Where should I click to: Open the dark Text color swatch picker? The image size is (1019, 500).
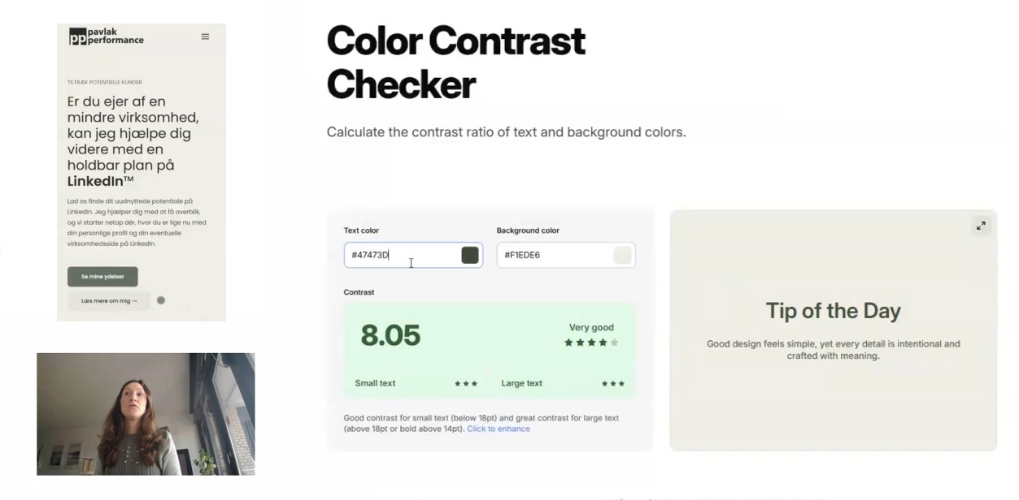pyautogui.click(x=470, y=255)
